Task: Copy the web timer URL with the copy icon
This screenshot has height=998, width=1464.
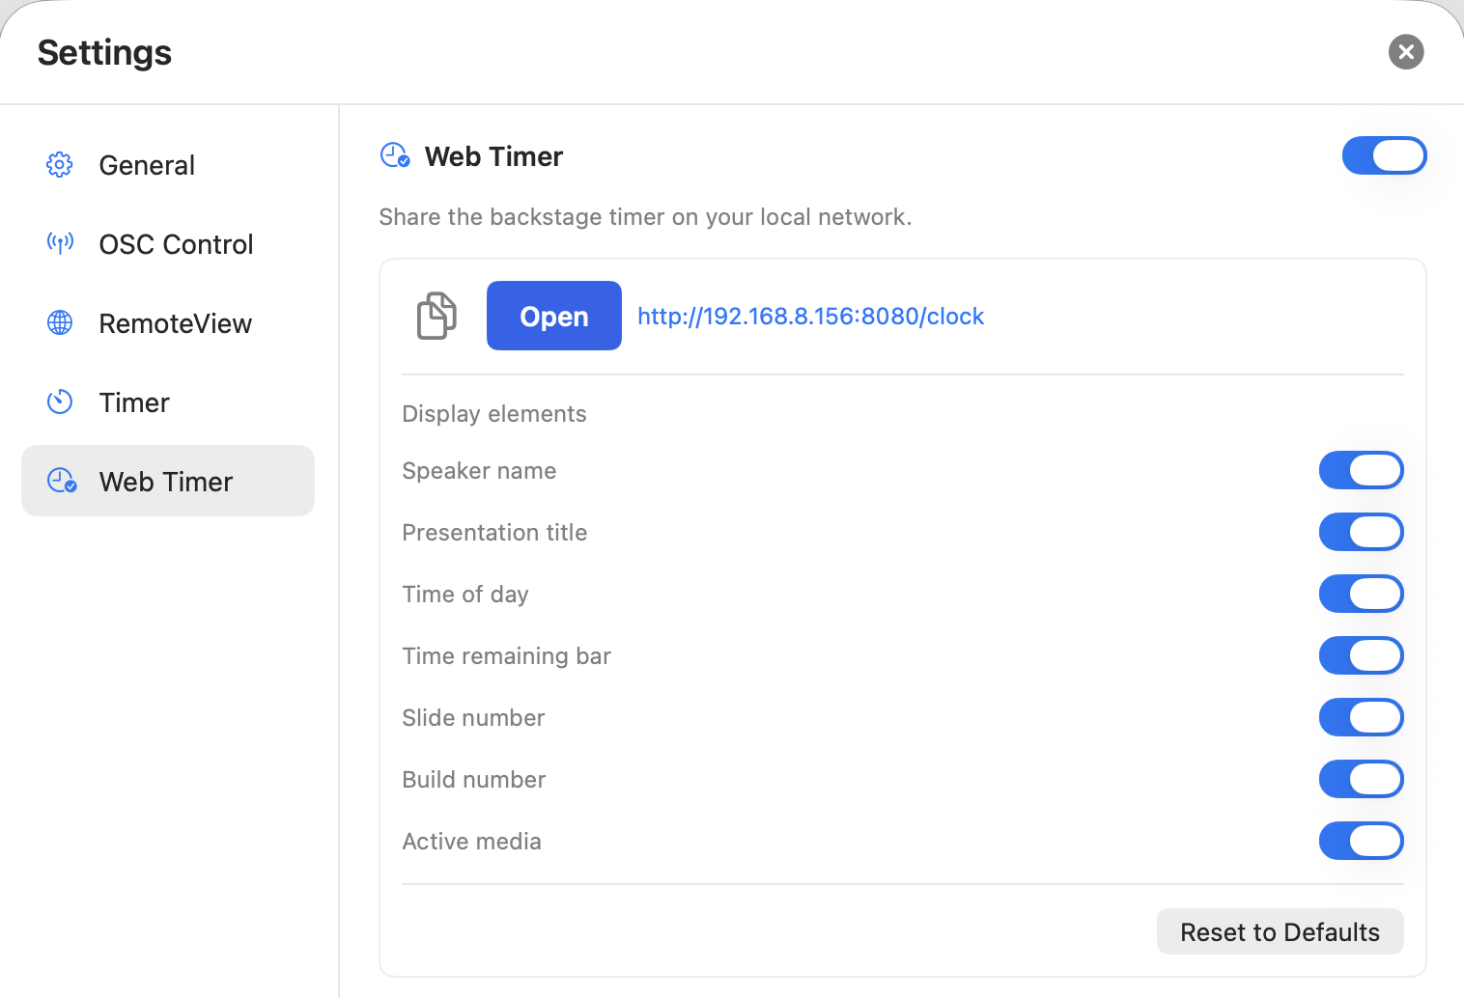Action: (436, 316)
